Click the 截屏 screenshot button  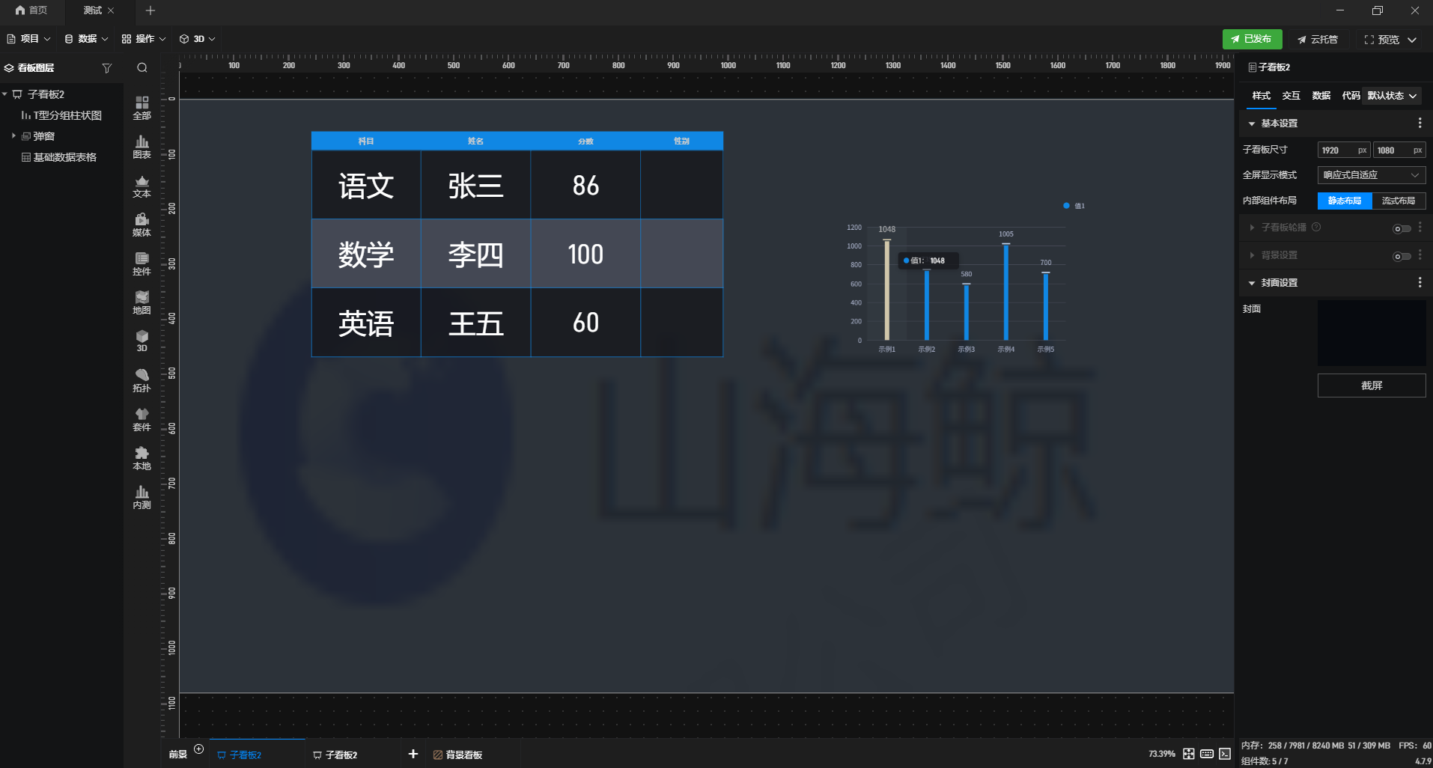click(x=1372, y=385)
